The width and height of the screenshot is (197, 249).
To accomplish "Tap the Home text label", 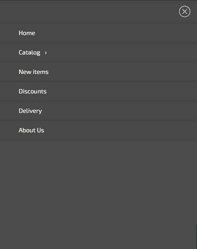I will pos(27,33).
